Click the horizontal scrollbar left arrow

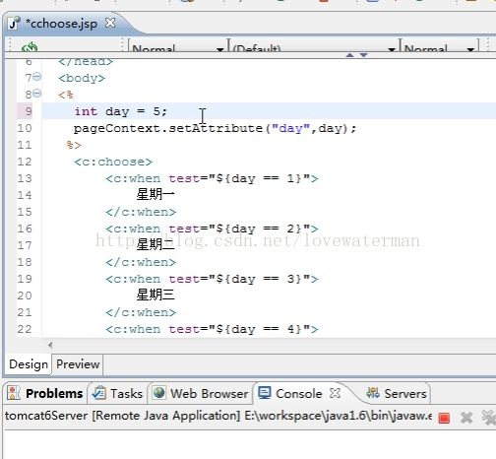[x=50, y=345]
